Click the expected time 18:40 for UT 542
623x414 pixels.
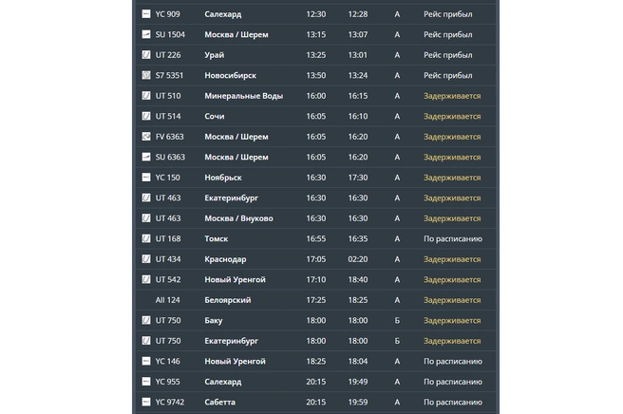pos(358,279)
